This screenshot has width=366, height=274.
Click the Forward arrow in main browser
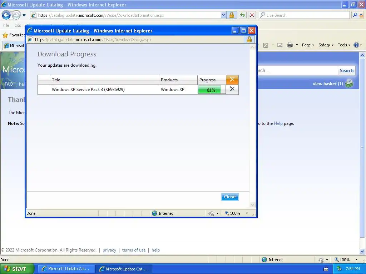16,15
